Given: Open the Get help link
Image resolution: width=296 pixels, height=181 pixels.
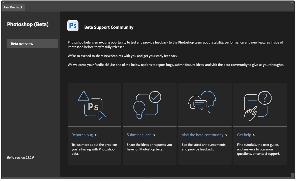Looking at the screenshot, I should tap(244, 135).
